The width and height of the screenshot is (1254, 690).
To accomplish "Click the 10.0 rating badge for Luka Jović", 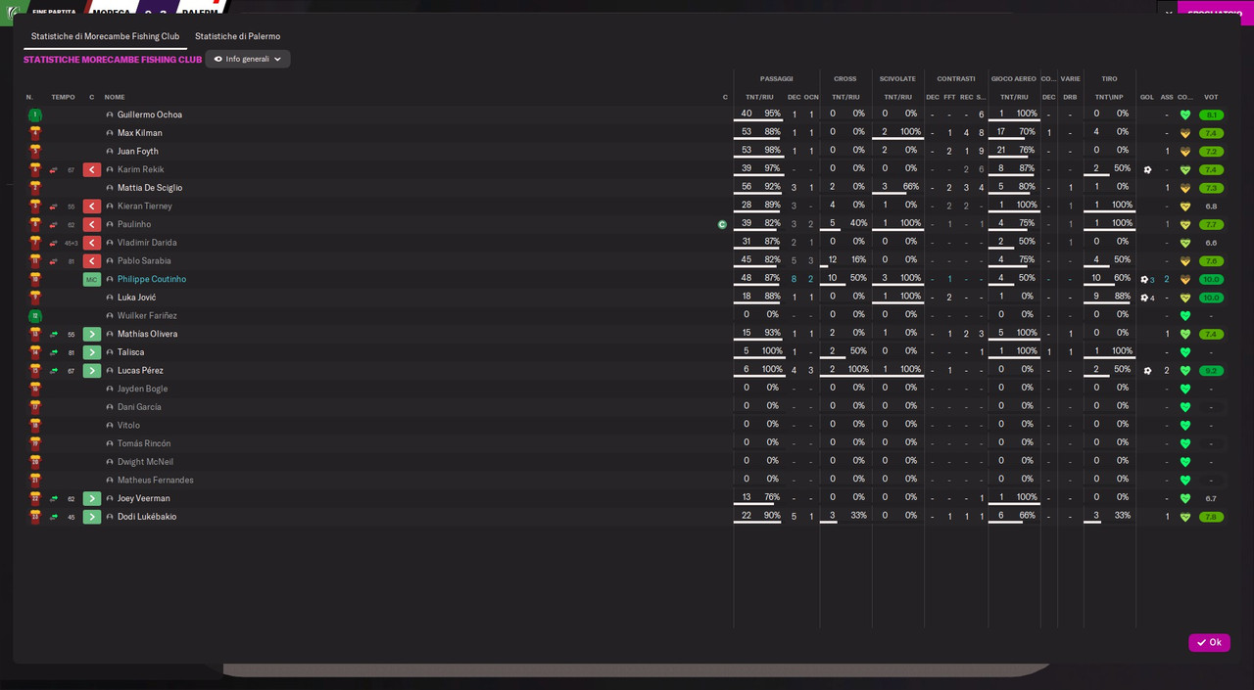I will 1211,298.
